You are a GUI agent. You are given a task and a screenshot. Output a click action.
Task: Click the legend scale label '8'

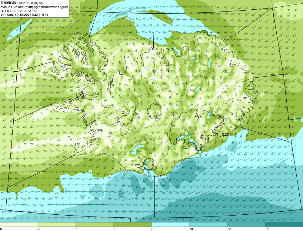(x=152, y=229)
